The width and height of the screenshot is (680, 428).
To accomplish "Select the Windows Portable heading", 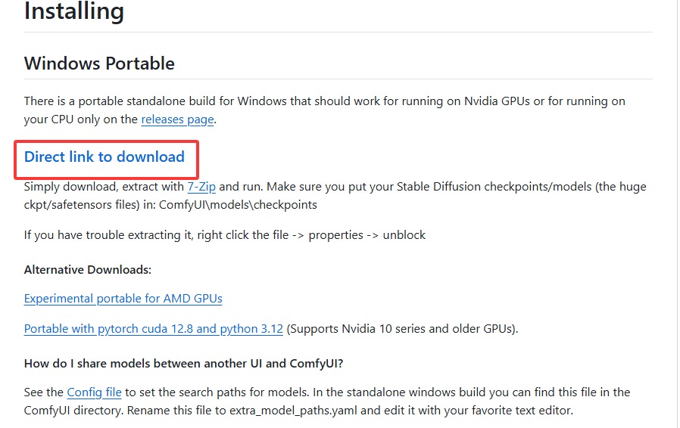I will (x=99, y=63).
